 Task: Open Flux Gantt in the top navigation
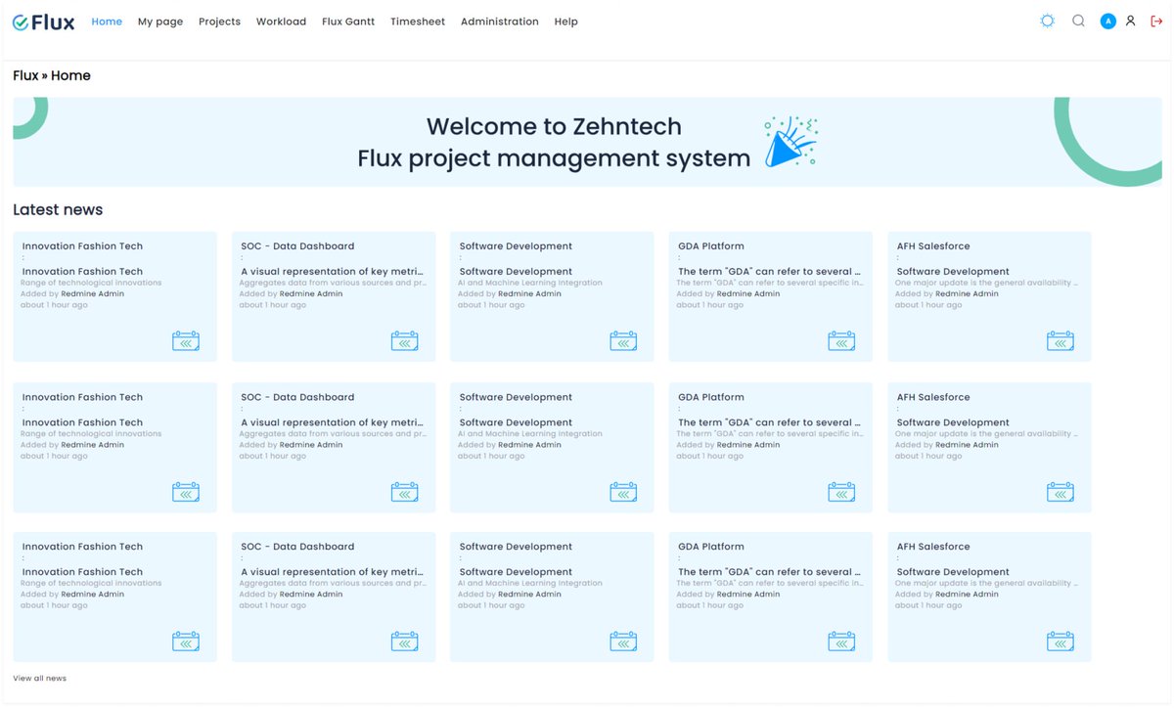(x=348, y=22)
